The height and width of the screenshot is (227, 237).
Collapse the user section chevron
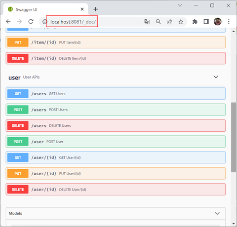(x=216, y=77)
